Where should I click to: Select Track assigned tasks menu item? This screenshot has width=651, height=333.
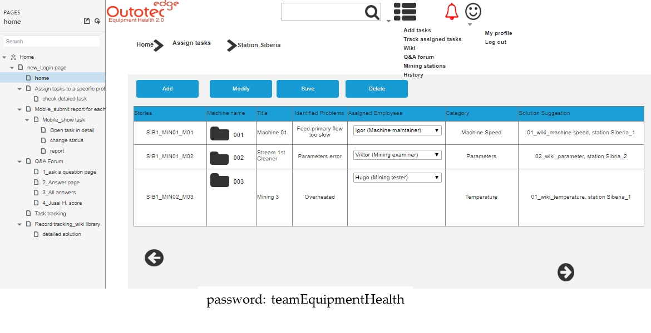click(x=432, y=39)
